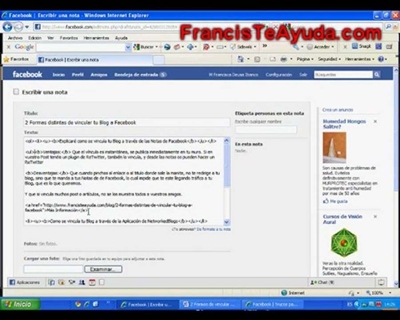
Task: Open the Aplicaciones menu in Facebook bottom bar
Action: click(x=24, y=282)
